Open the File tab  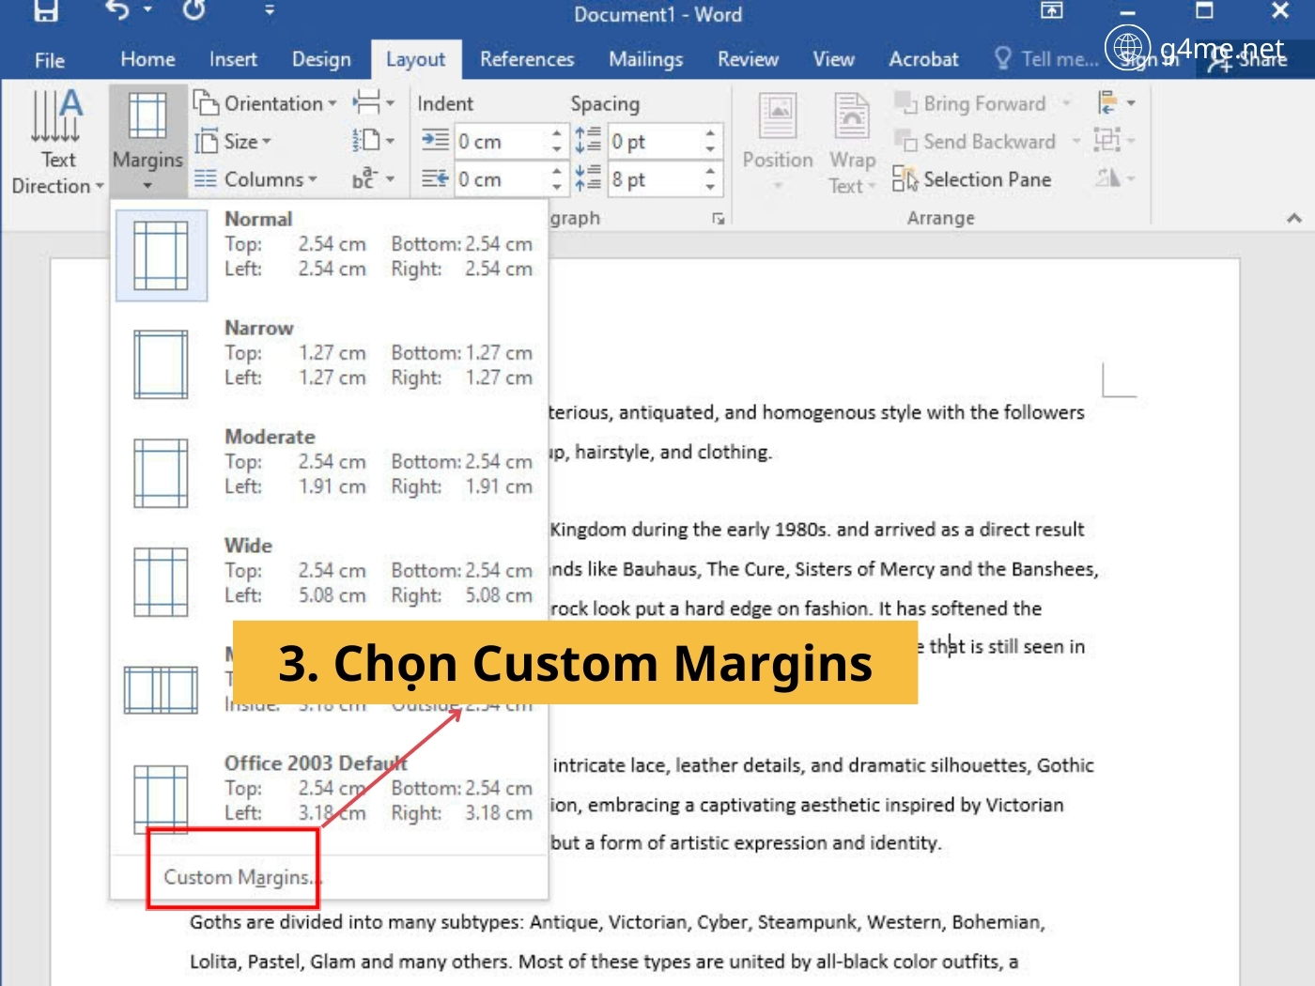tap(50, 60)
